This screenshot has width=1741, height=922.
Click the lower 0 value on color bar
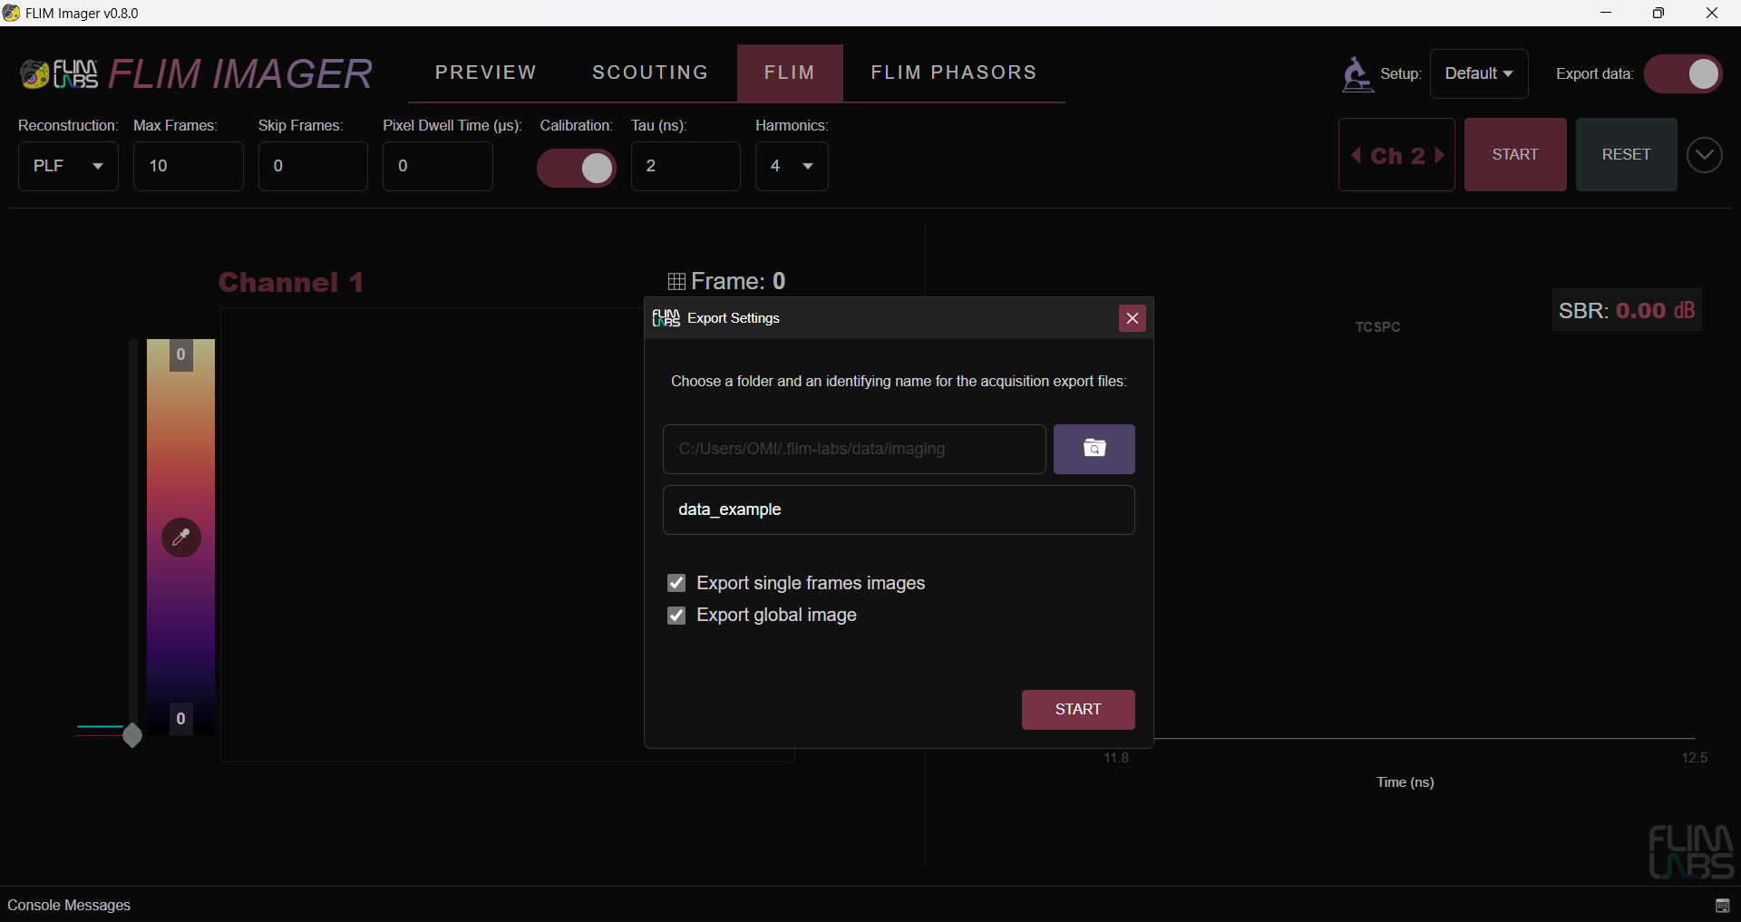pyautogui.click(x=181, y=719)
